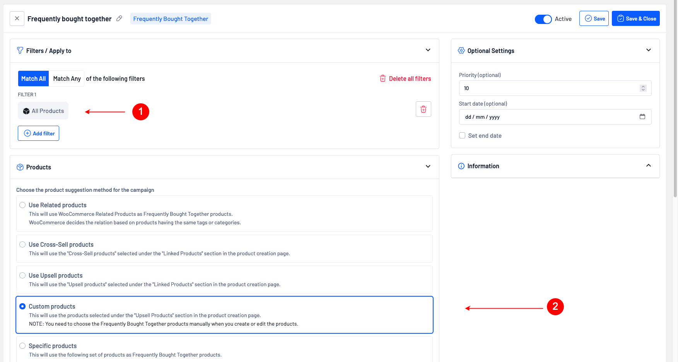This screenshot has height=362, width=678.
Task: Click Save & Close button
Action: (635, 19)
